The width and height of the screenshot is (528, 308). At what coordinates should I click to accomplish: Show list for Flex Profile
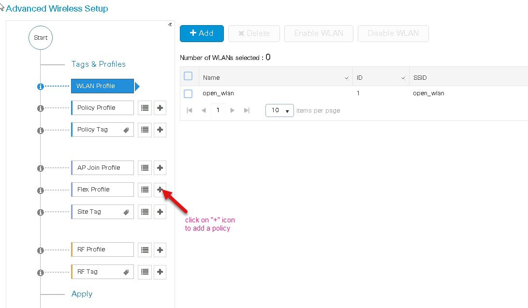(x=145, y=190)
